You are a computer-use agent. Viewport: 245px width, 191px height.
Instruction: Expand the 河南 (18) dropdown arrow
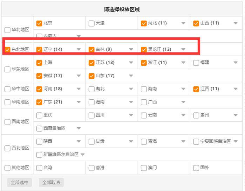79,89
